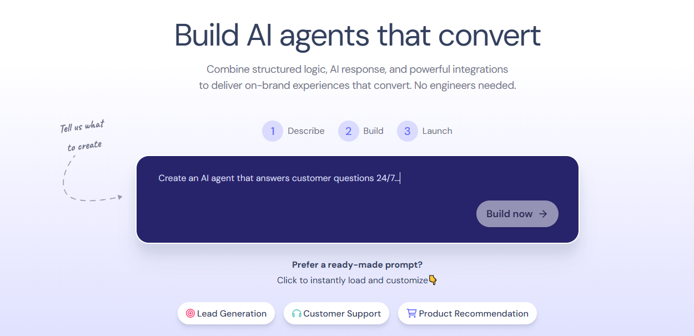Load the Customer Support prompt
The width and height of the screenshot is (694, 336).
(x=336, y=313)
